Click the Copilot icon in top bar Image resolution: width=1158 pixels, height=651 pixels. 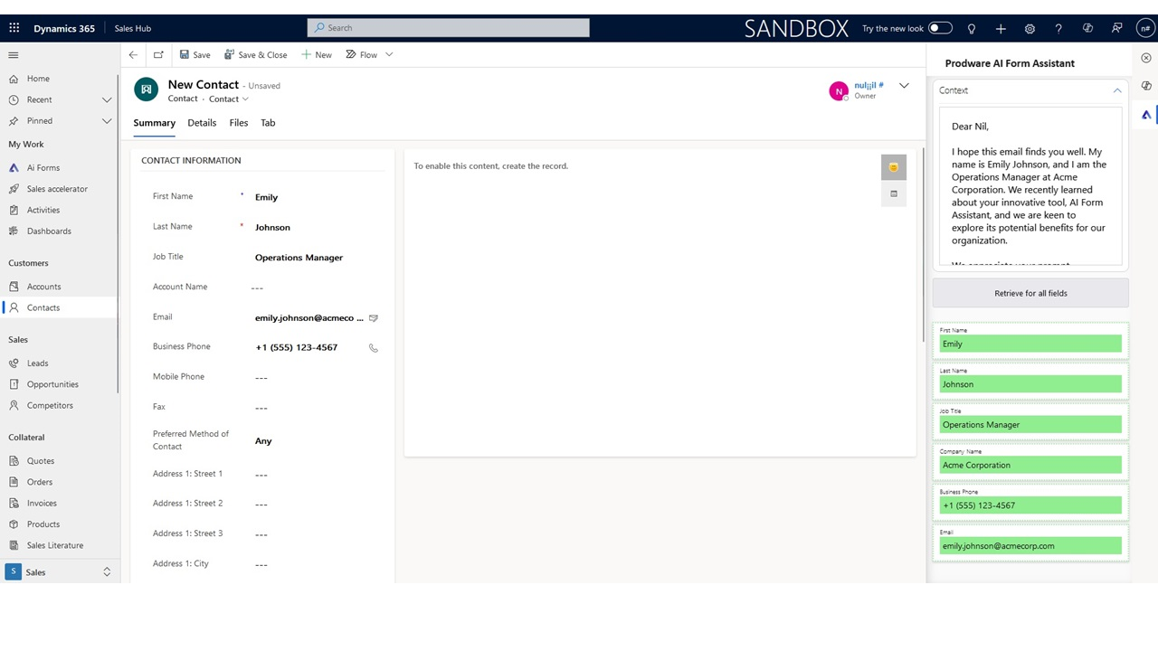[1088, 29]
